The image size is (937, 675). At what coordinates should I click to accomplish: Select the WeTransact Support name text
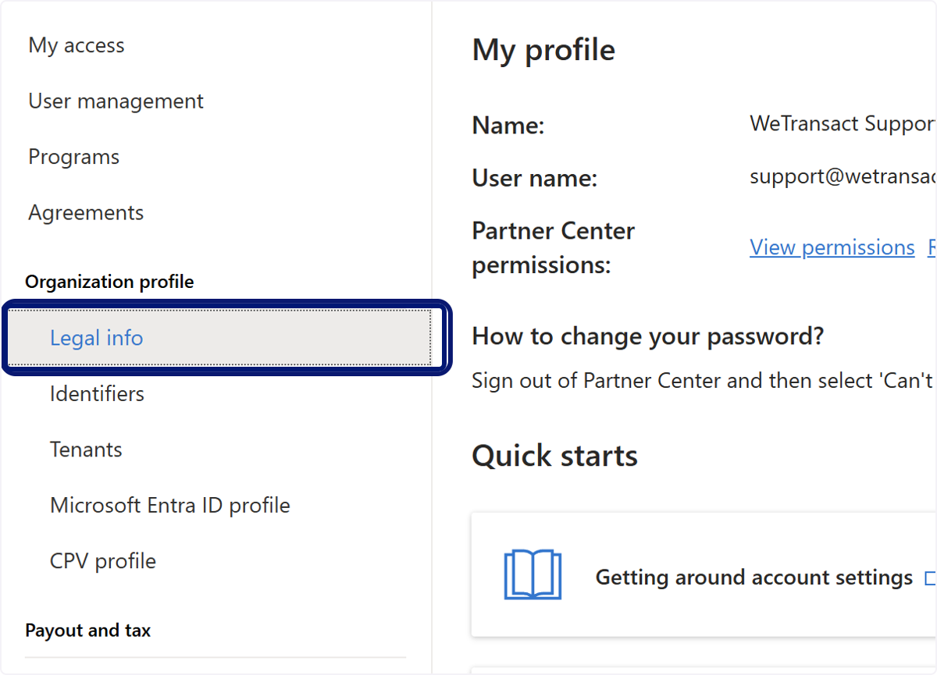pyautogui.click(x=843, y=123)
